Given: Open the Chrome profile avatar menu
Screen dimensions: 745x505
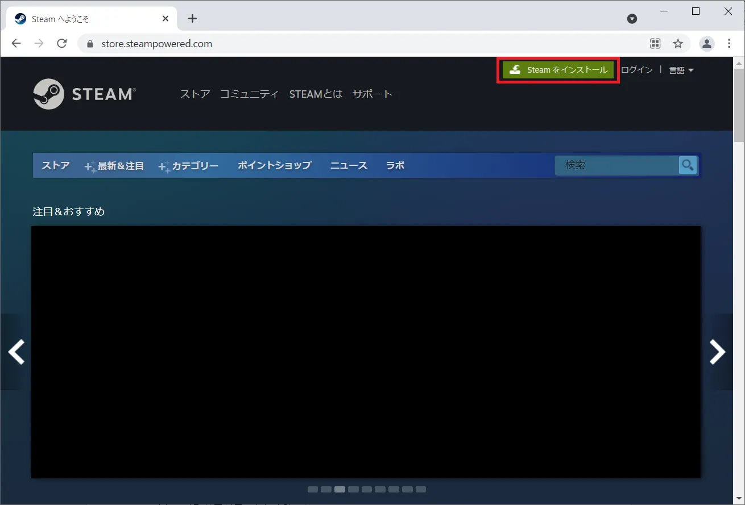Looking at the screenshot, I should [x=706, y=43].
